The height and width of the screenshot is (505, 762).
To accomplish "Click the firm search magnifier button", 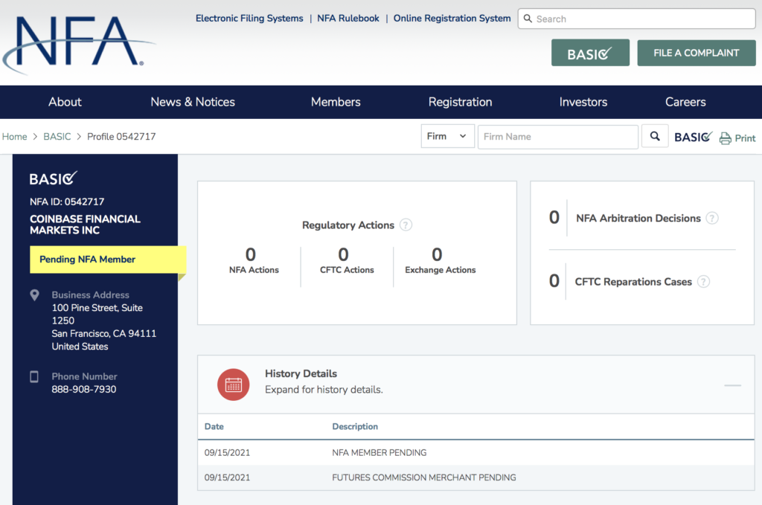I will [655, 136].
